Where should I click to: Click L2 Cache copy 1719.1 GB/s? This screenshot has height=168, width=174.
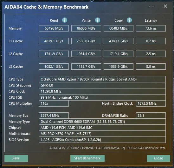[x=119, y=54]
